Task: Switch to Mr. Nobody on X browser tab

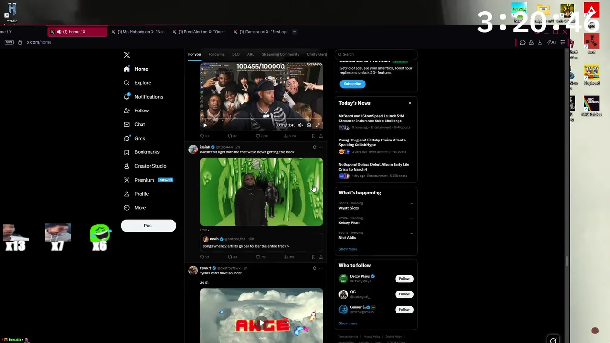Action: coord(138,32)
